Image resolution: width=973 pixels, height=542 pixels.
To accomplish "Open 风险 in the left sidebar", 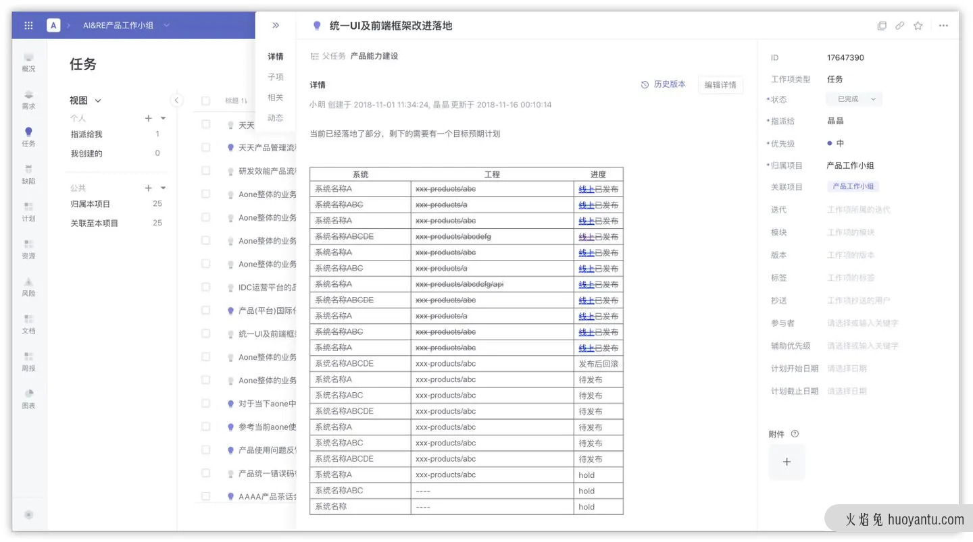I will (28, 287).
